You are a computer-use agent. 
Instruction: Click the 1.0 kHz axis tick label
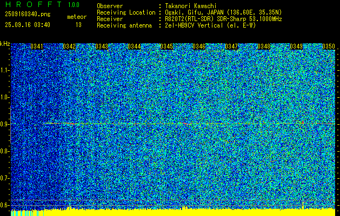point(4,97)
